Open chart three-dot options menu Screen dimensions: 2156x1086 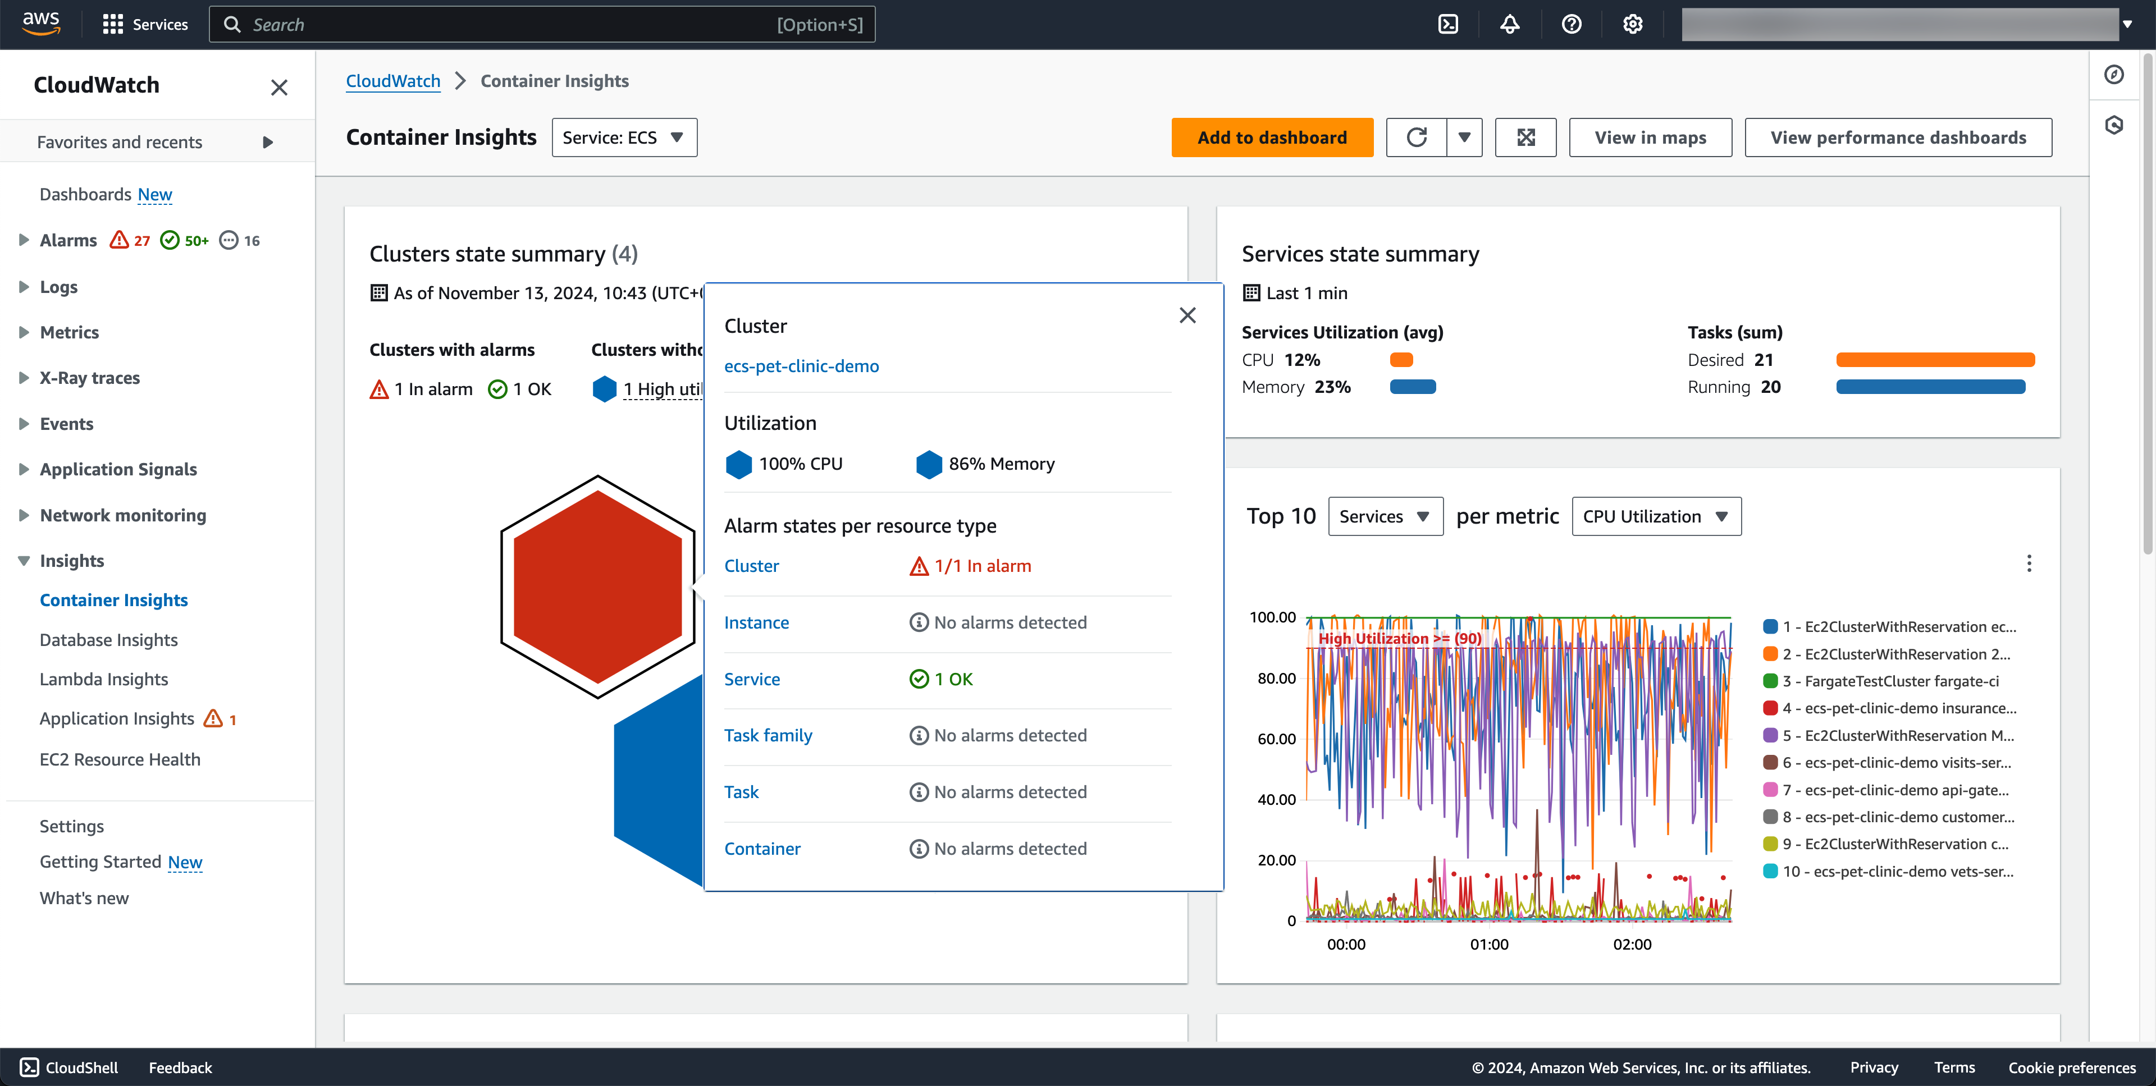pyautogui.click(x=2028, y=563)
